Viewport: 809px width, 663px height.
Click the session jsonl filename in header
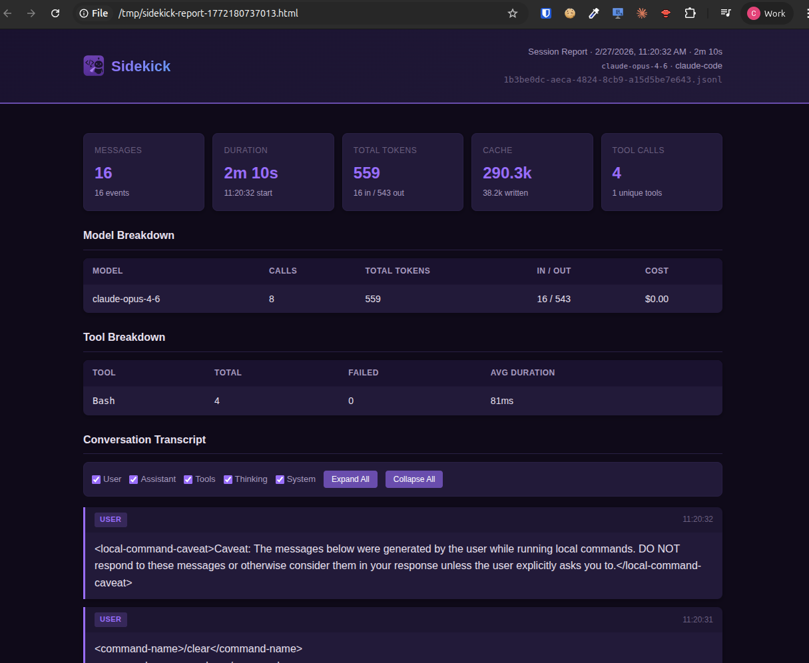613,80
